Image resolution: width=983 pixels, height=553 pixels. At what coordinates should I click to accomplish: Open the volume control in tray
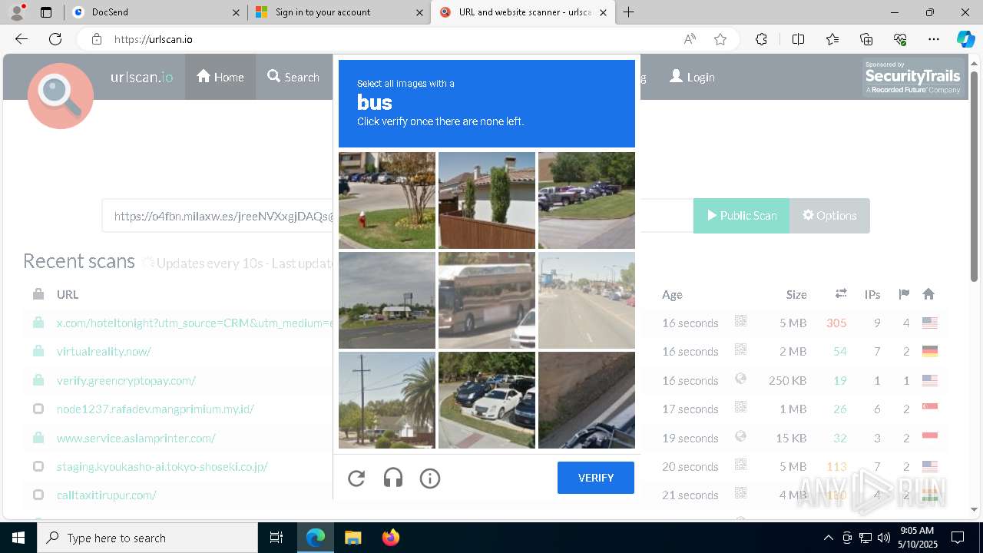tap(884, 538)
